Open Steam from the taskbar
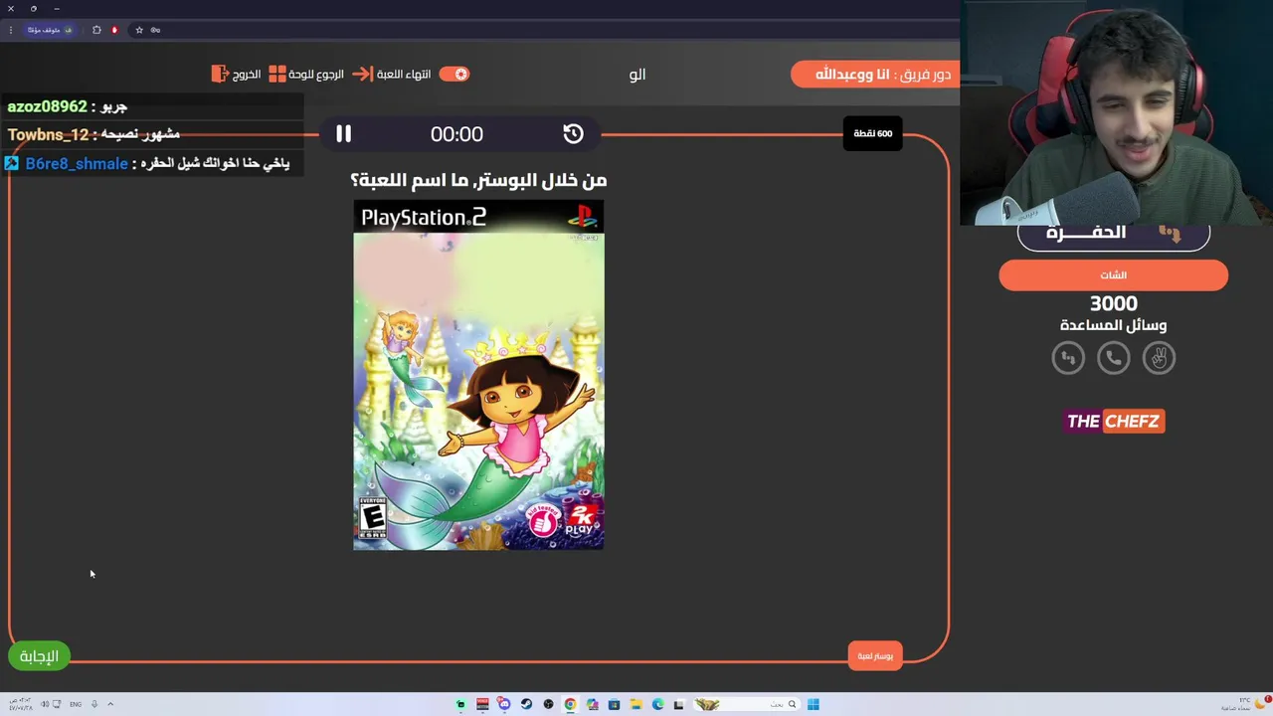Viewport: 1273px width, 716px height. pos(526,704)
